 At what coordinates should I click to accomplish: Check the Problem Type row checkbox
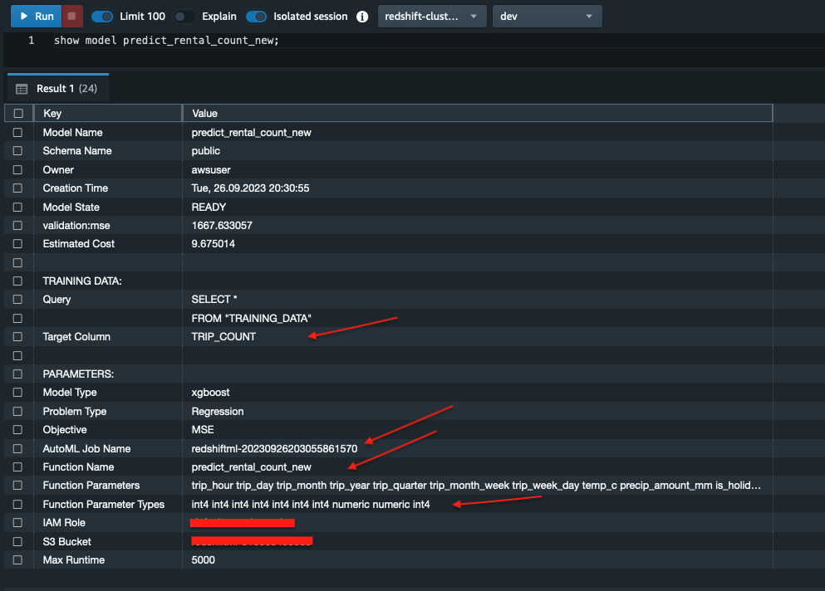[17, 411]
